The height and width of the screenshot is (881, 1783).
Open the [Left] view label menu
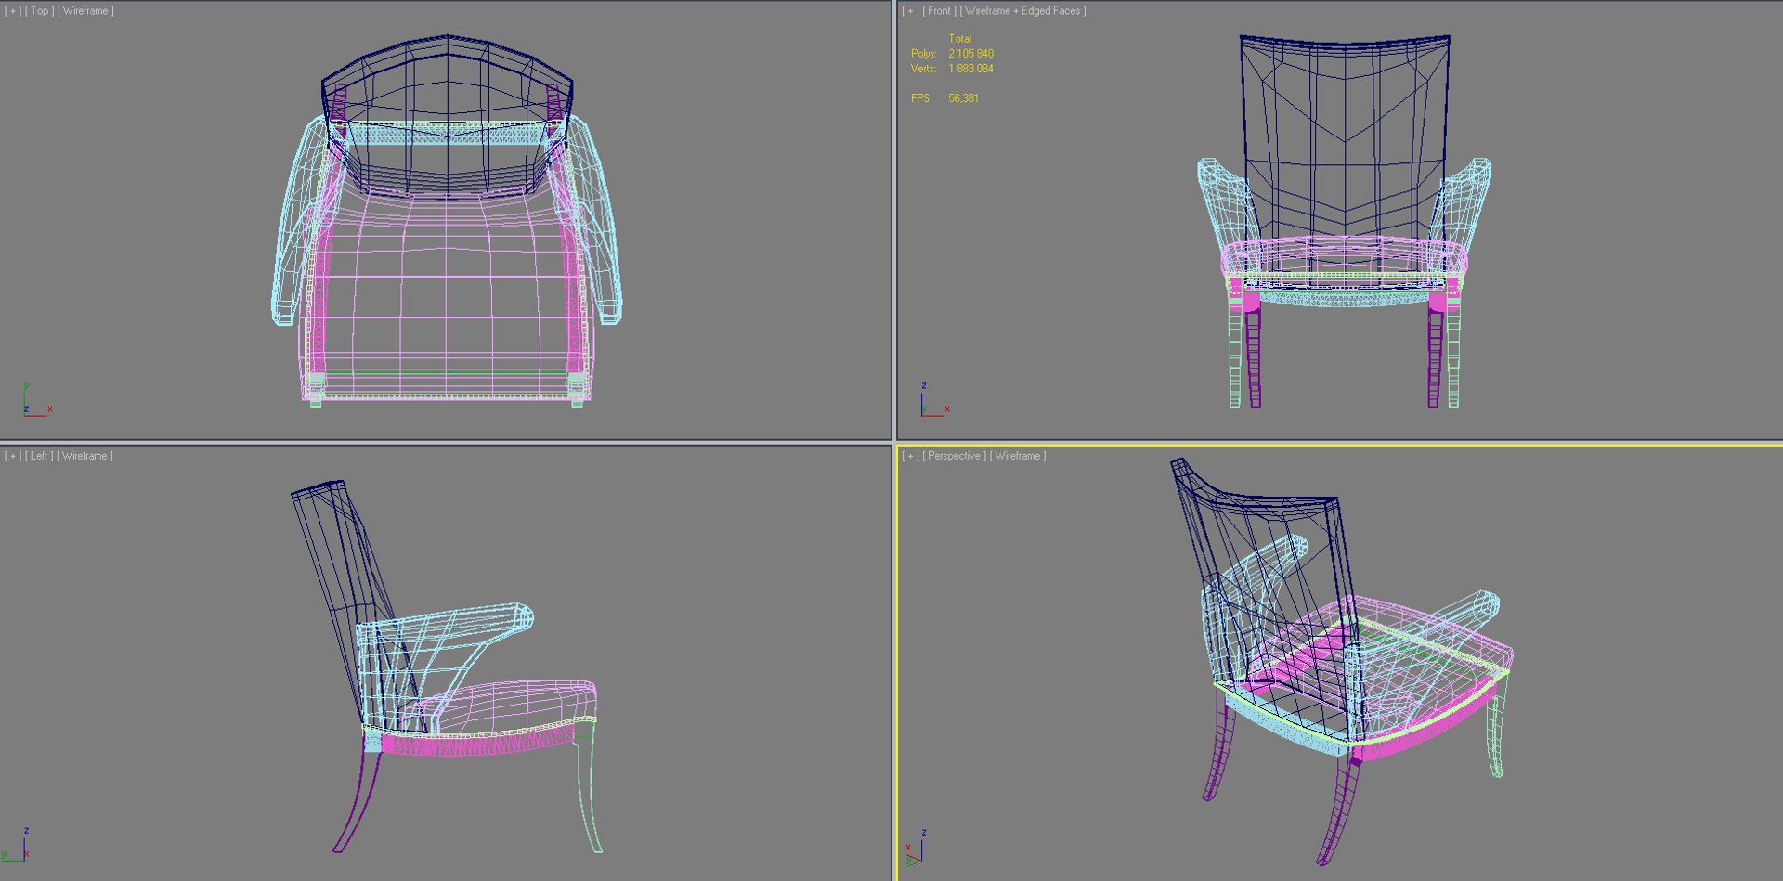point(39,456)
